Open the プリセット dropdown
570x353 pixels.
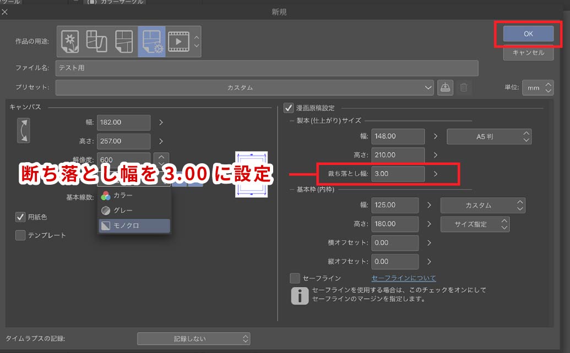click(245, 87)
